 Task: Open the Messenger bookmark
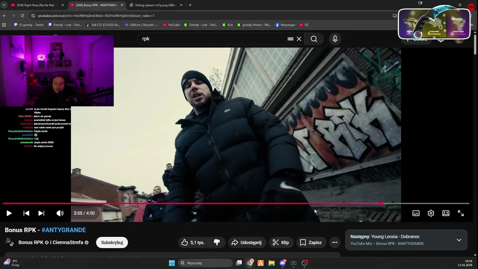285,25
